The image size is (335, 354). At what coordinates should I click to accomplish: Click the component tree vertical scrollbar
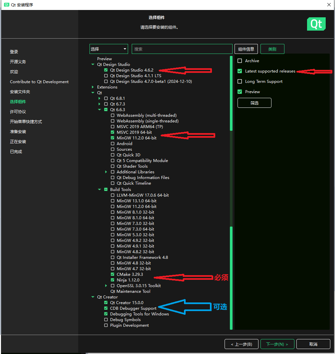(x=231, y=193)
